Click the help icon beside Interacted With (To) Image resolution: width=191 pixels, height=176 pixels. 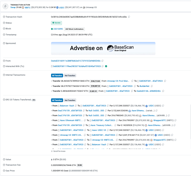pyautogui.click(x=4, y=66)
